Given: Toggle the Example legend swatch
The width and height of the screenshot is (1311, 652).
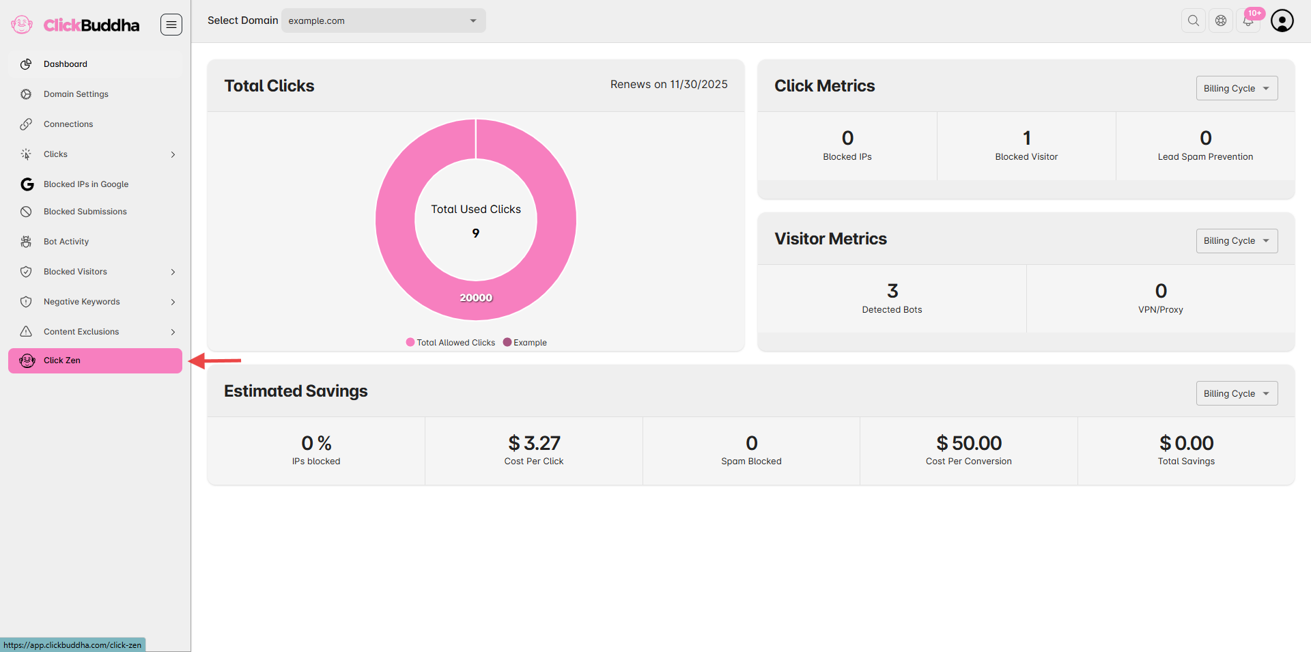Looking at the screenshot, I should click(507, 342).
